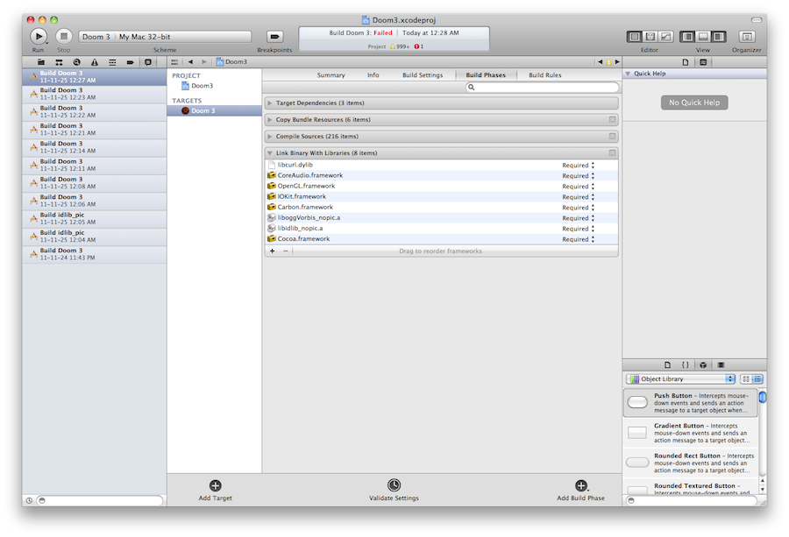Screen dimensions: 789x537
Task: Switch library to icon view
Action: point(746,378)
